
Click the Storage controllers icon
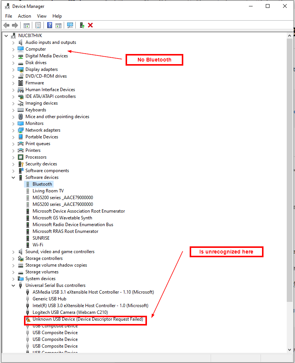click(x=21, y=258)
